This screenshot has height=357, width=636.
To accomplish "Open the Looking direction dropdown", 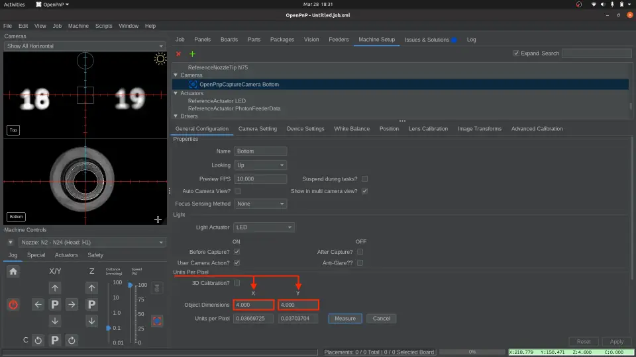I will (x=261, y=165).
